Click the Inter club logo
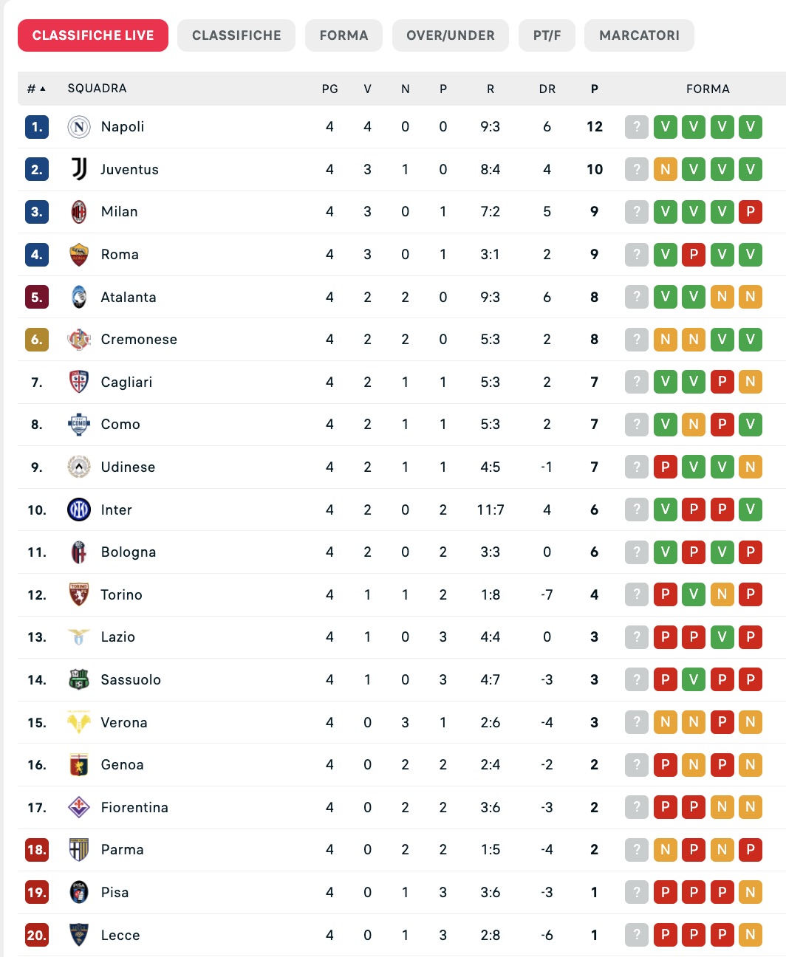The height and width of the screenshot is (957, 786). click(x=79, y=510)
